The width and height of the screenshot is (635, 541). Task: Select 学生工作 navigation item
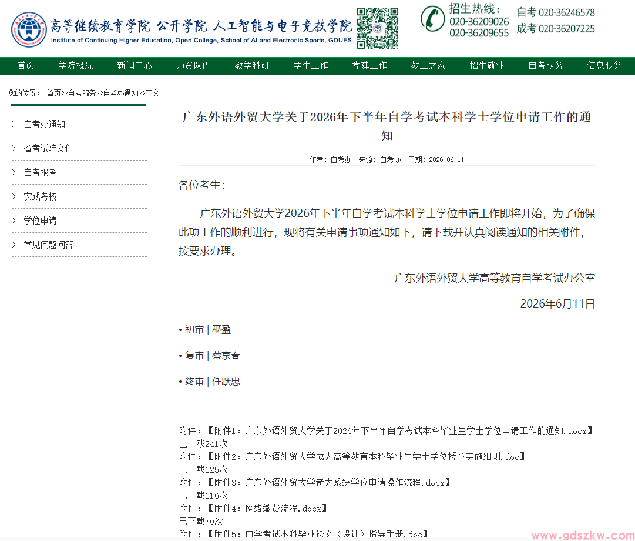[x=311, y=66]
